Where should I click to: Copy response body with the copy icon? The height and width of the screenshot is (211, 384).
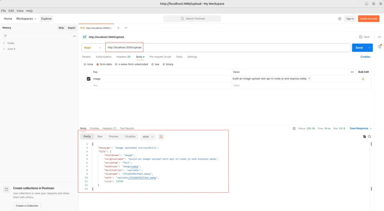[364, 136]
